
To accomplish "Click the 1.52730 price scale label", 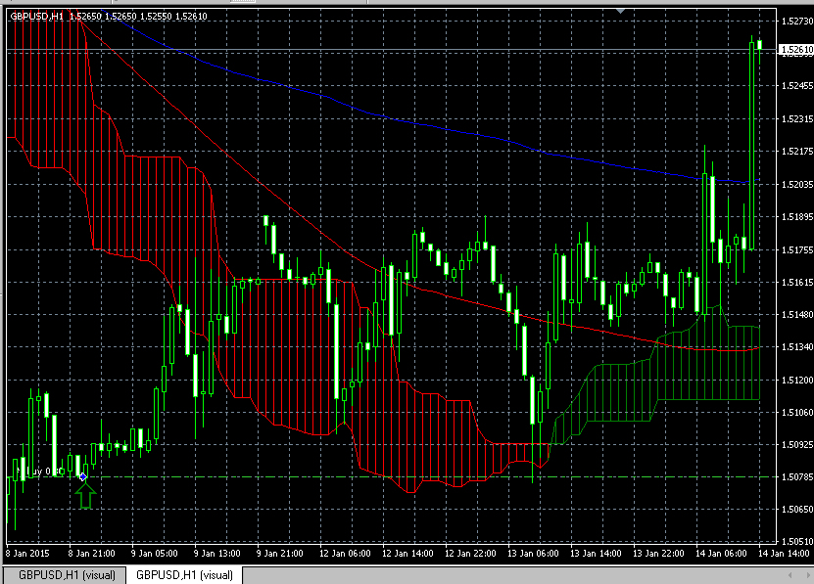I will click(797, 21).
